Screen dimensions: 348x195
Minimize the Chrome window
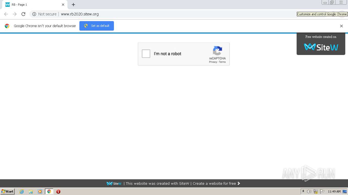(x=325, y=2)
